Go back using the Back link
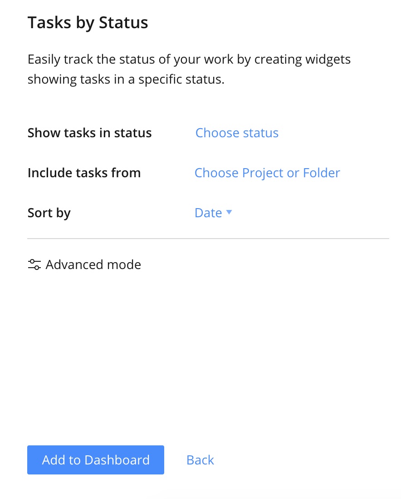Screen dimensions: 401x499 tap(200, 460)
